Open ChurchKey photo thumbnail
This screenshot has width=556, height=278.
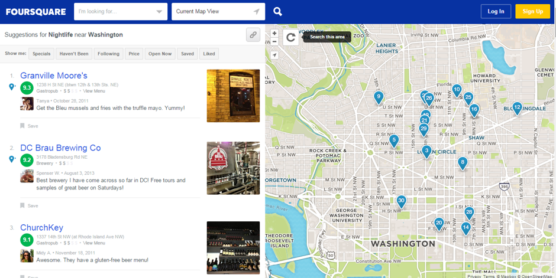[x=233, y=248]
